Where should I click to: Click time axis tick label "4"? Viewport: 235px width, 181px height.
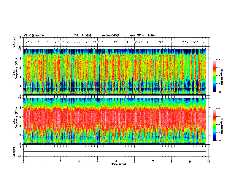click(x=98, y=161)
